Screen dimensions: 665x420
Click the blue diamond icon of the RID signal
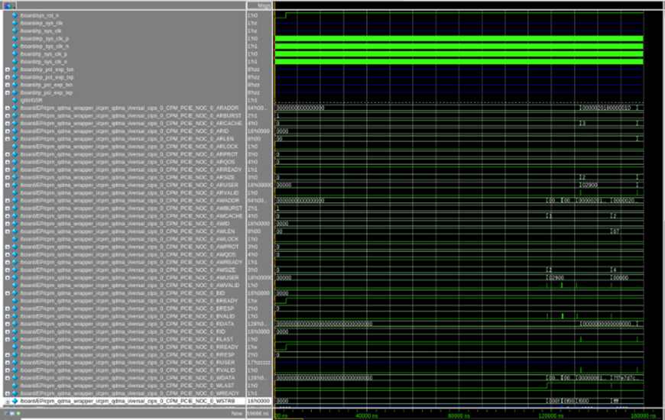[x=15, y=332]
